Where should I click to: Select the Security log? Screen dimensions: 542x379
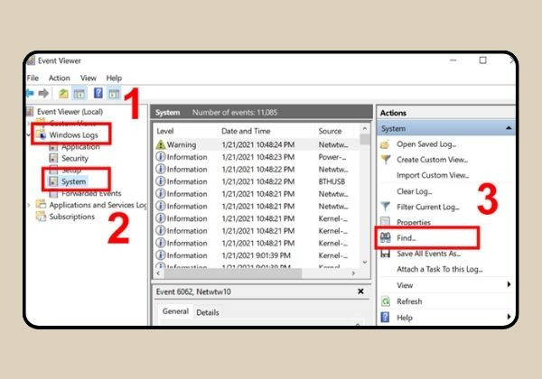click(75, 159)
